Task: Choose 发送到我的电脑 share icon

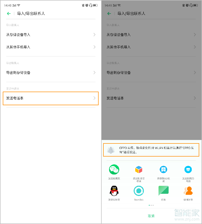Action: coord(188,169)
